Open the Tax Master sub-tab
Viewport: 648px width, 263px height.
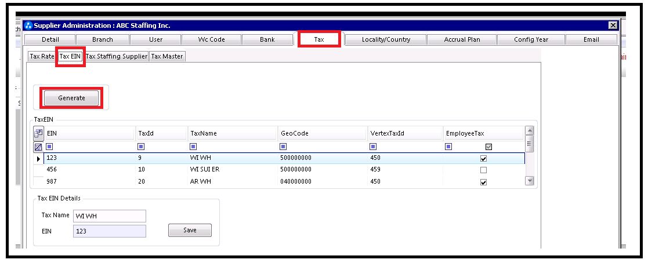pos(167,57)
